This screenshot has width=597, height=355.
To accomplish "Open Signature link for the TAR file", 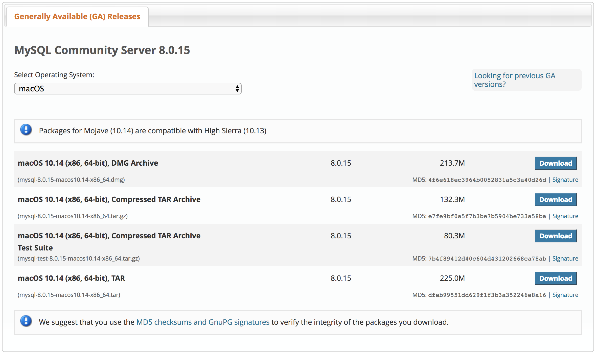I will pos(565,295).
